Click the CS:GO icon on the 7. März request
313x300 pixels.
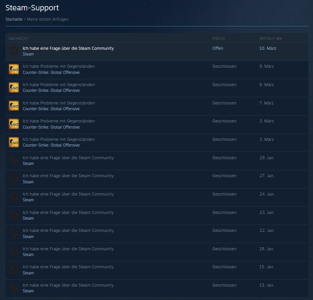click(x=14, y=106)
